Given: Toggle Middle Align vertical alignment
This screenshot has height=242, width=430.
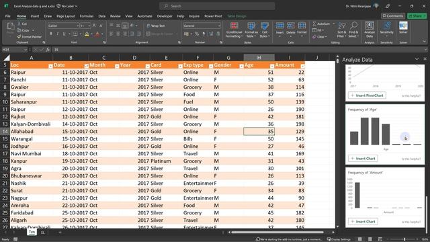Looking at the screenshot, I should click(x=118, y=26).
